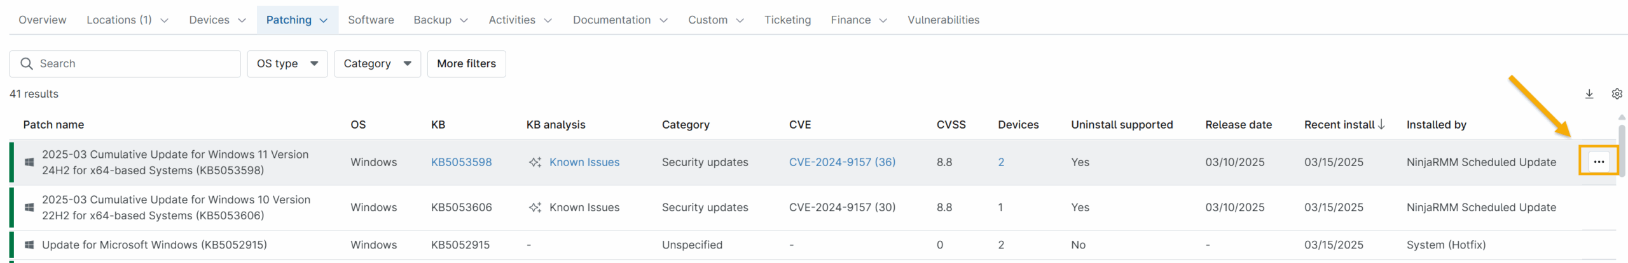This screenshot has height=263, width=1628.
Task: Open the three-dot actions menu for KB5053598
Action: (x=1598, y=162)
